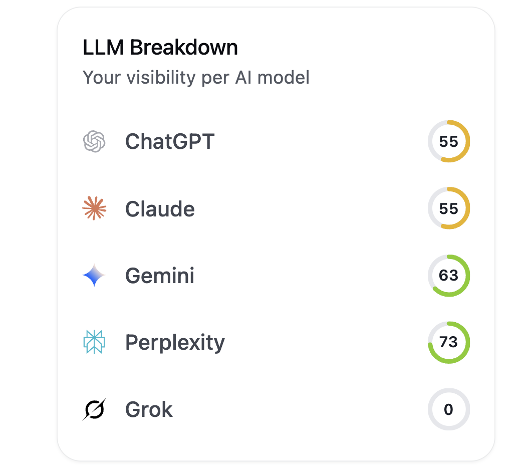The image size is (526, 476).
Task: Click the Gemini sparkle icon
Action: tap(94, 275)
